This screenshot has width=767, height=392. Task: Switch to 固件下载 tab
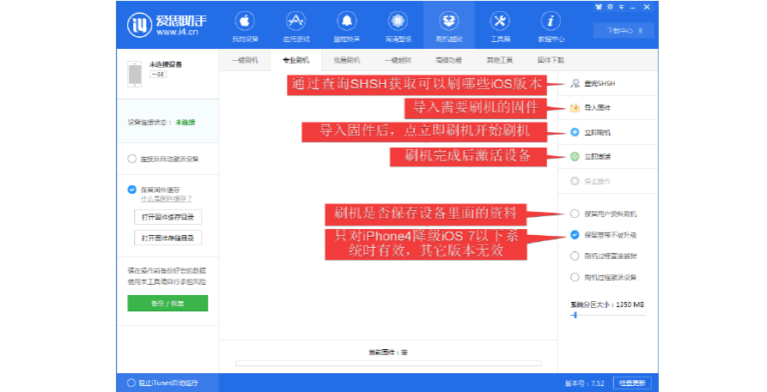(x=551, y=60)
